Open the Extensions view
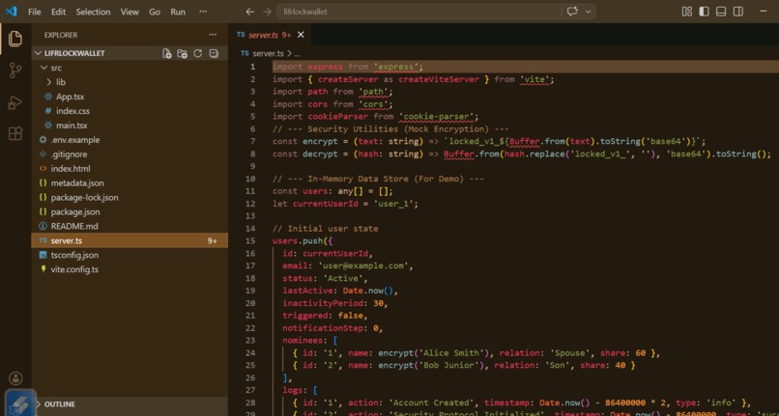 click(14, 133)
